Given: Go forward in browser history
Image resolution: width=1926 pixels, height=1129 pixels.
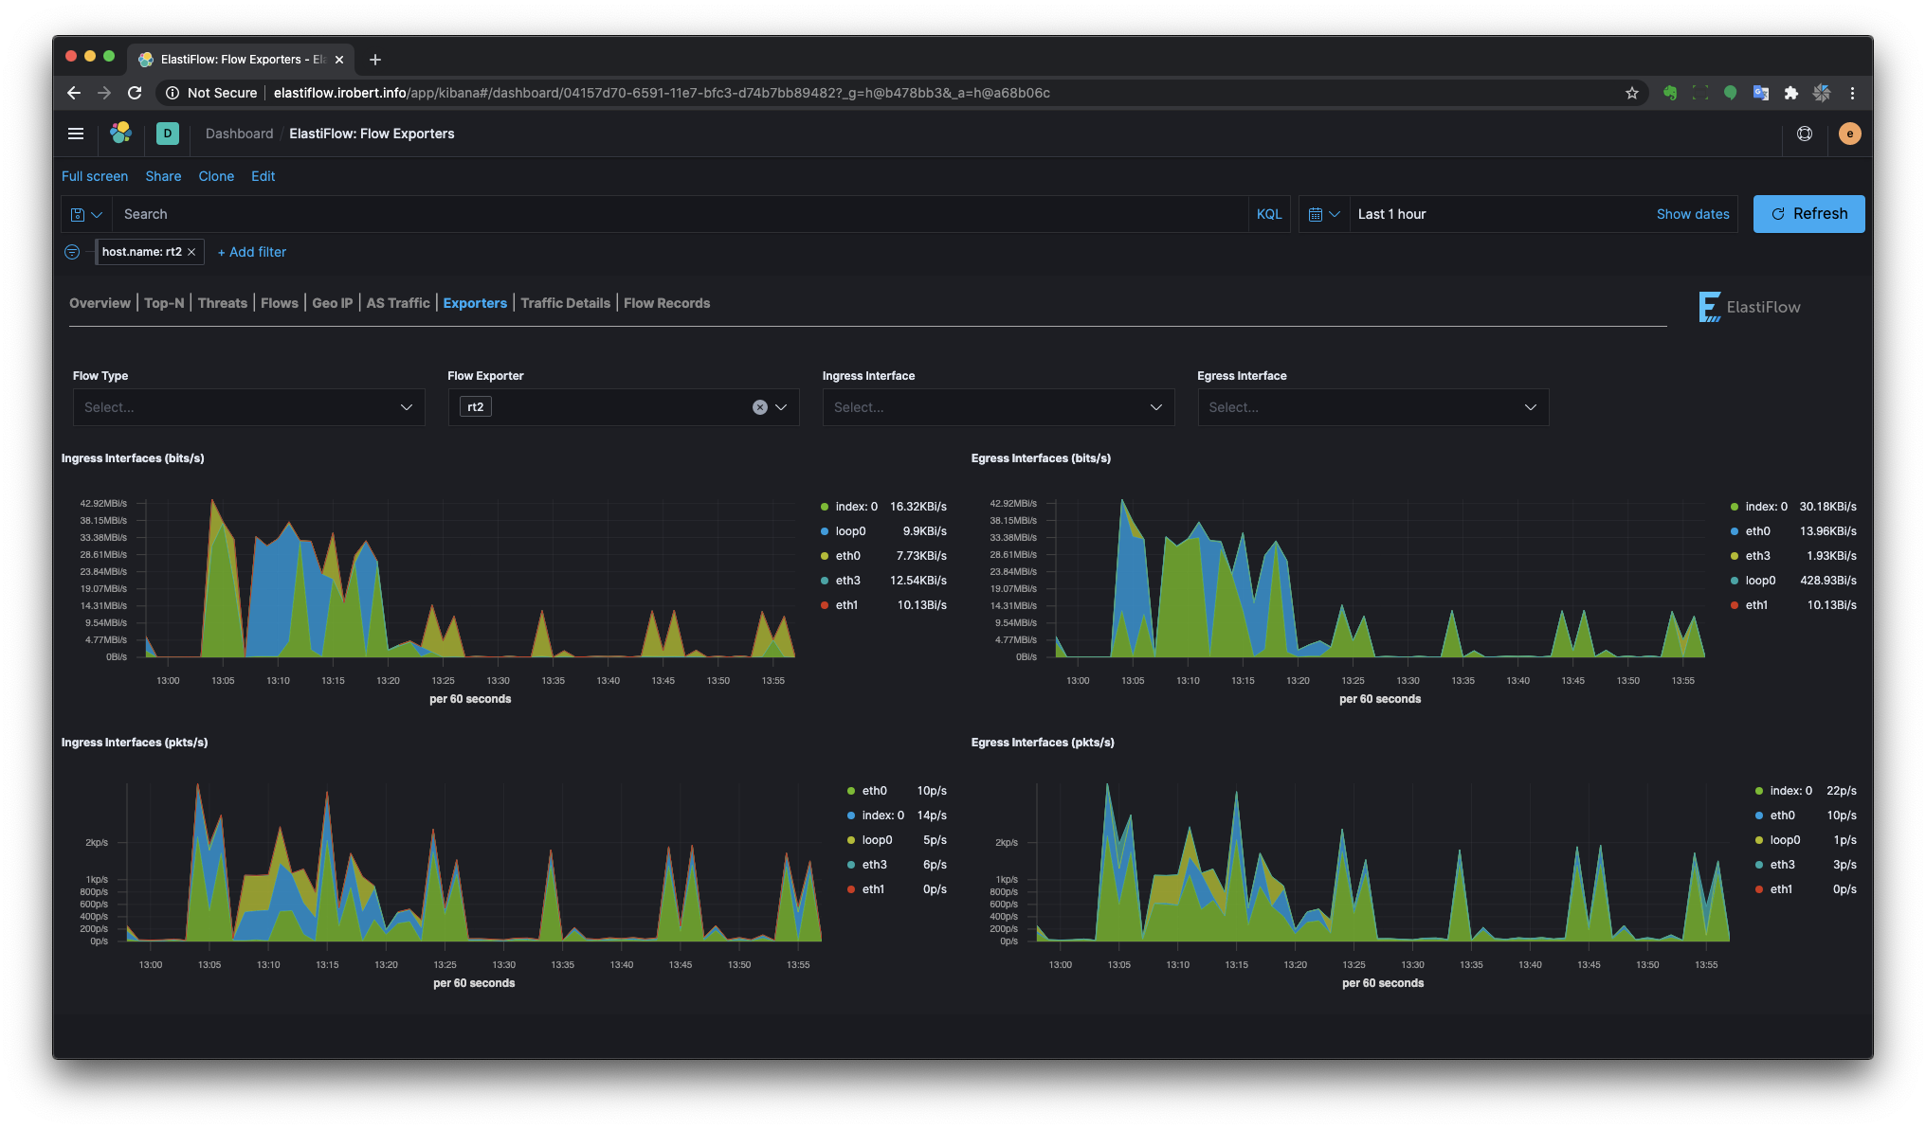Looking at the screenshot, I should pos(104,93).
